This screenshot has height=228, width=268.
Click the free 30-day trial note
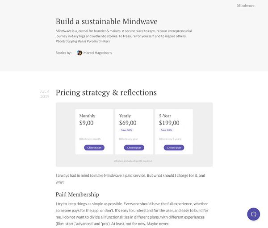pyautogui.click(x=134, y=161)
